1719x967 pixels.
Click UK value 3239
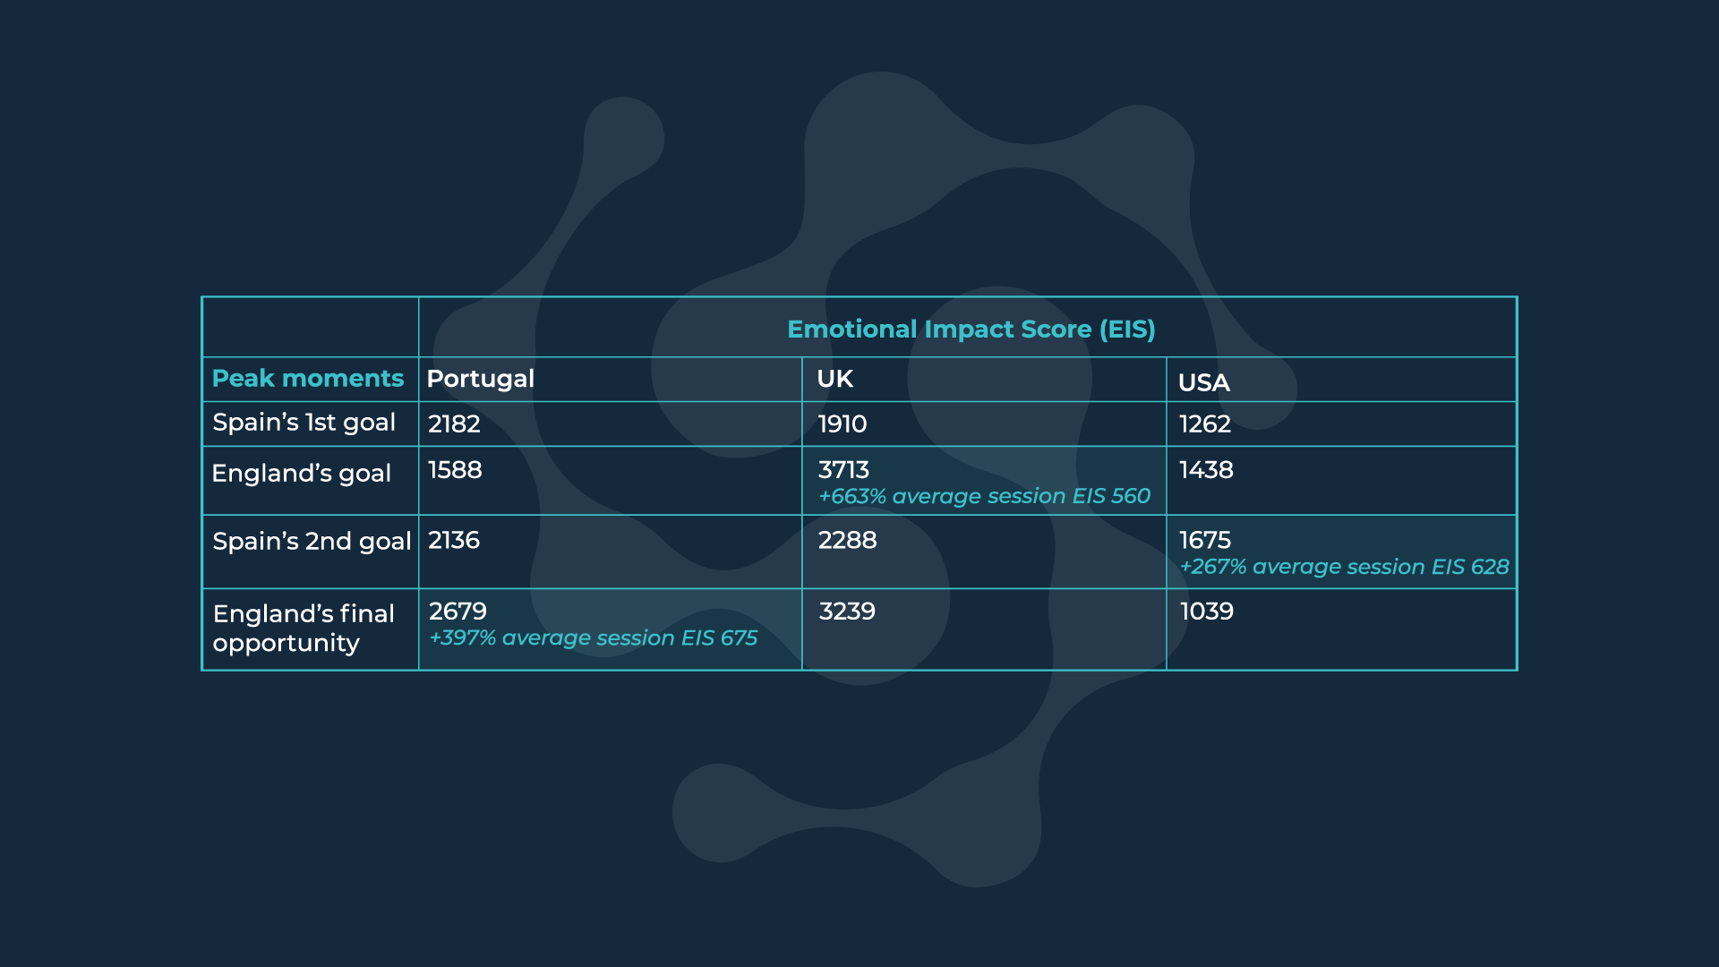[847, 612]
